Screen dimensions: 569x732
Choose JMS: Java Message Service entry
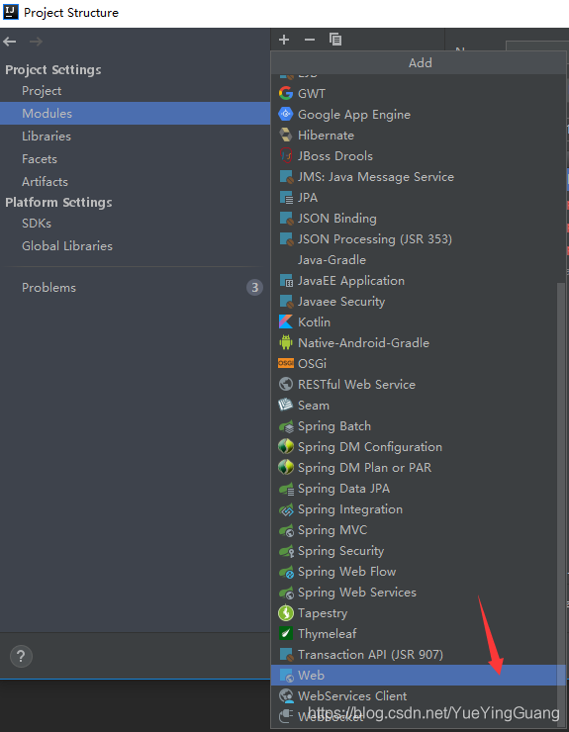coord(418,176)
